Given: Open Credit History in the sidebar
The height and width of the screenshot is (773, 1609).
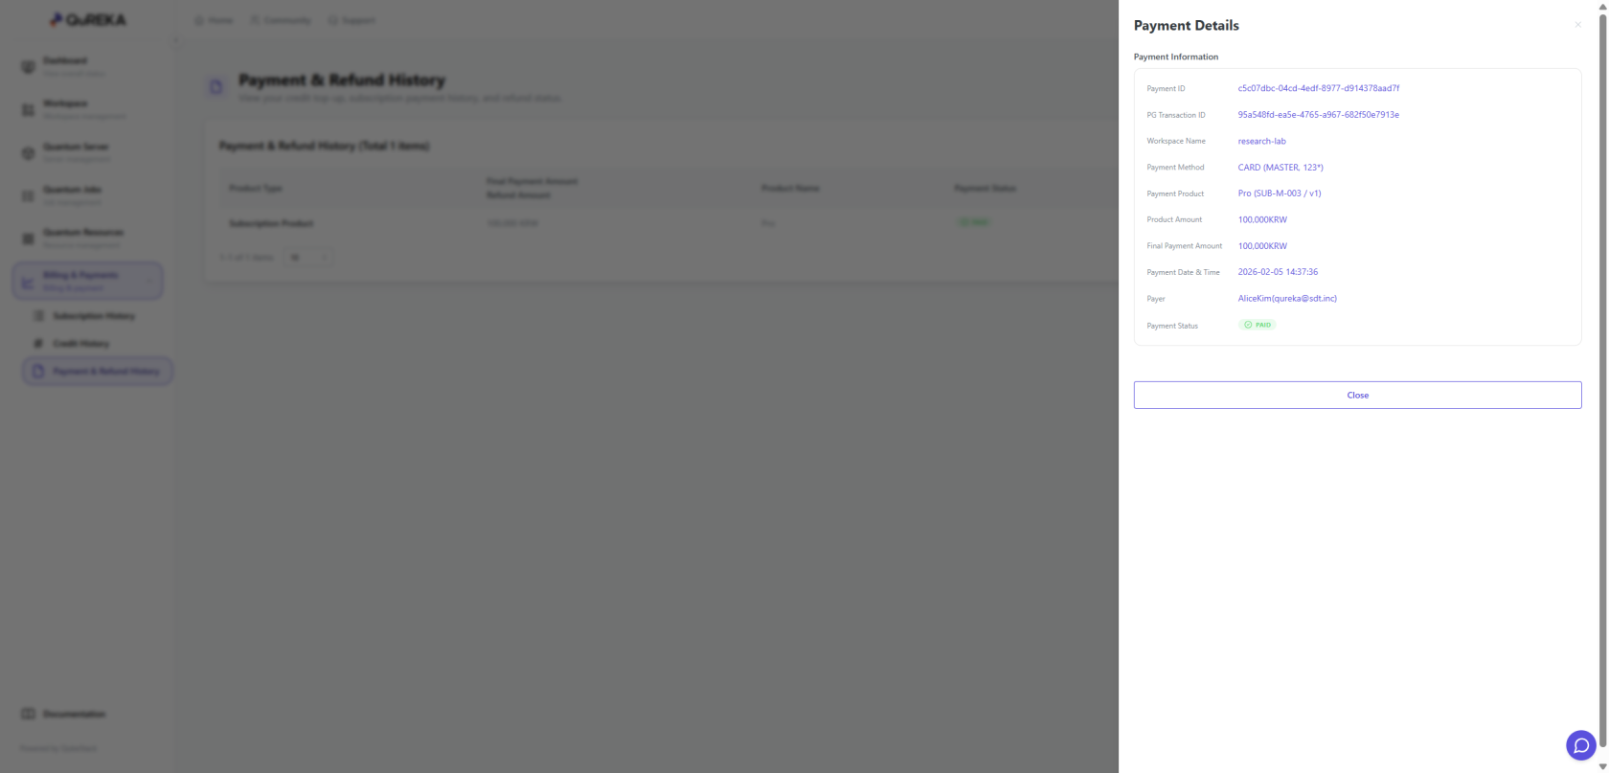Looking at the screenshot, I should [x=80, y=344].
